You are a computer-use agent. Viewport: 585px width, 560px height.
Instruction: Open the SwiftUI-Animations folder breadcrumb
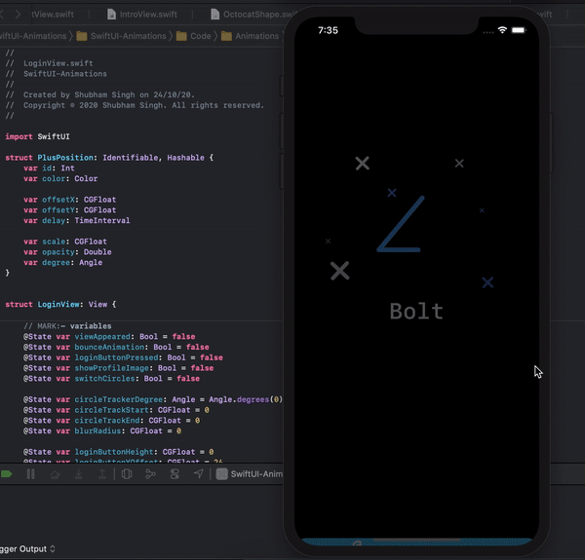[121, 36]
